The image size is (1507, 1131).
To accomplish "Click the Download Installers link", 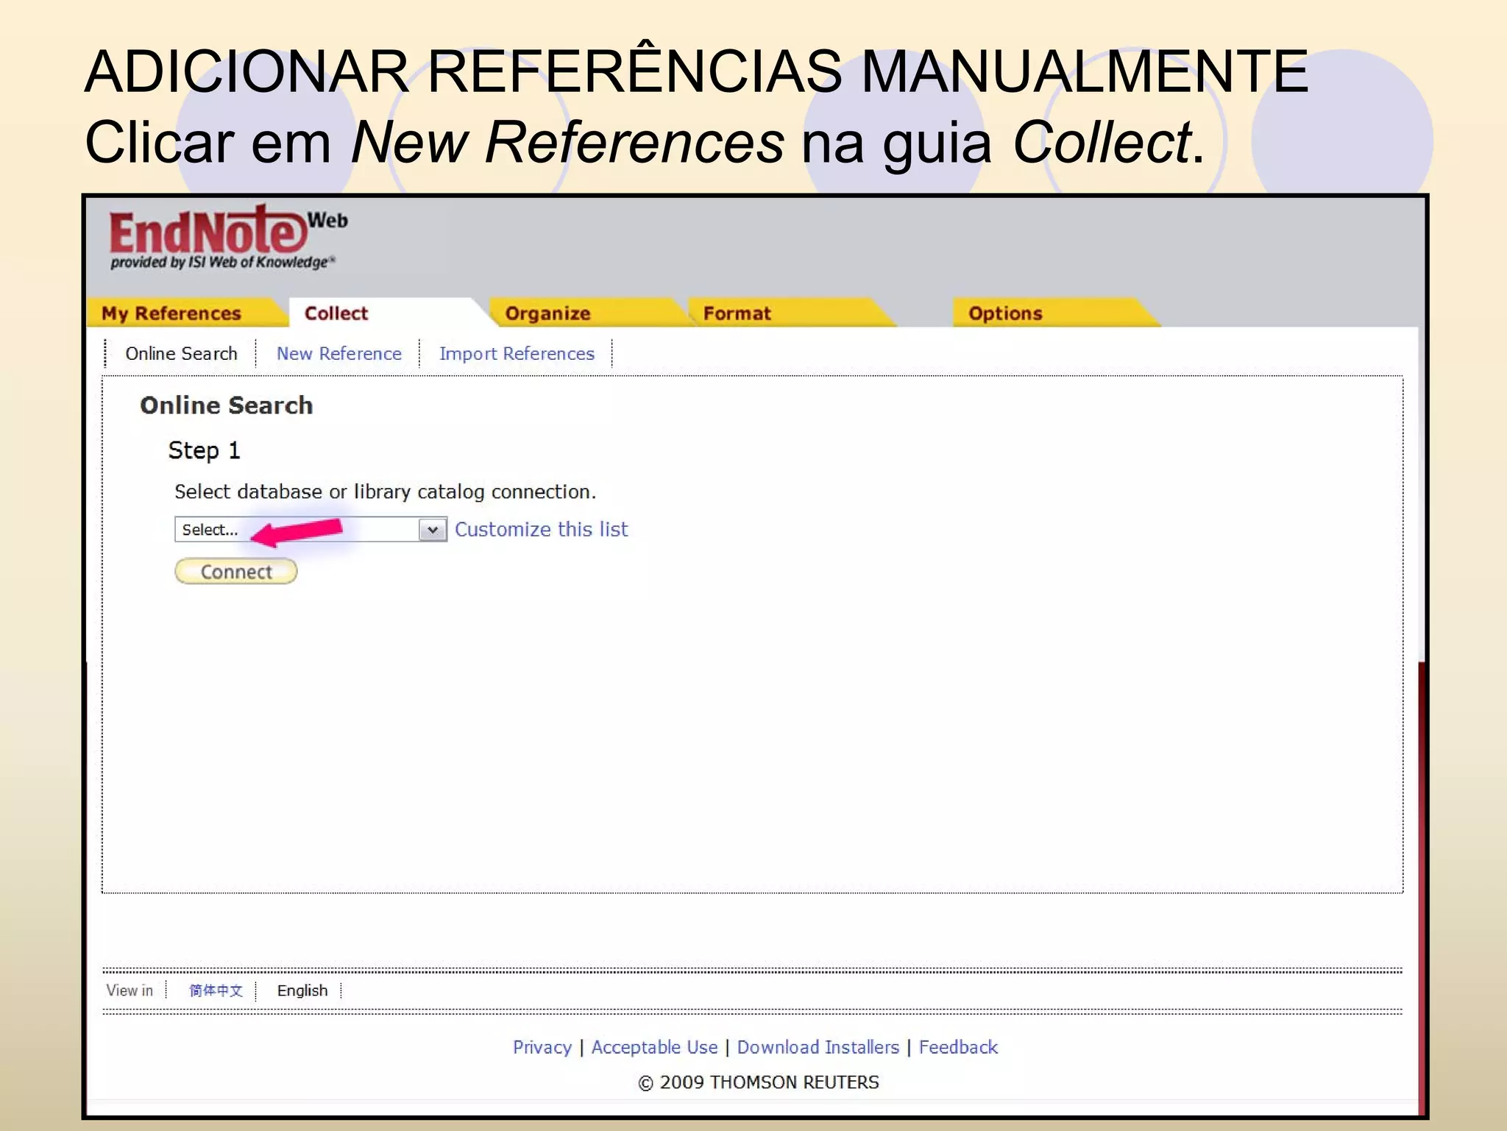I will [818, 1046].
